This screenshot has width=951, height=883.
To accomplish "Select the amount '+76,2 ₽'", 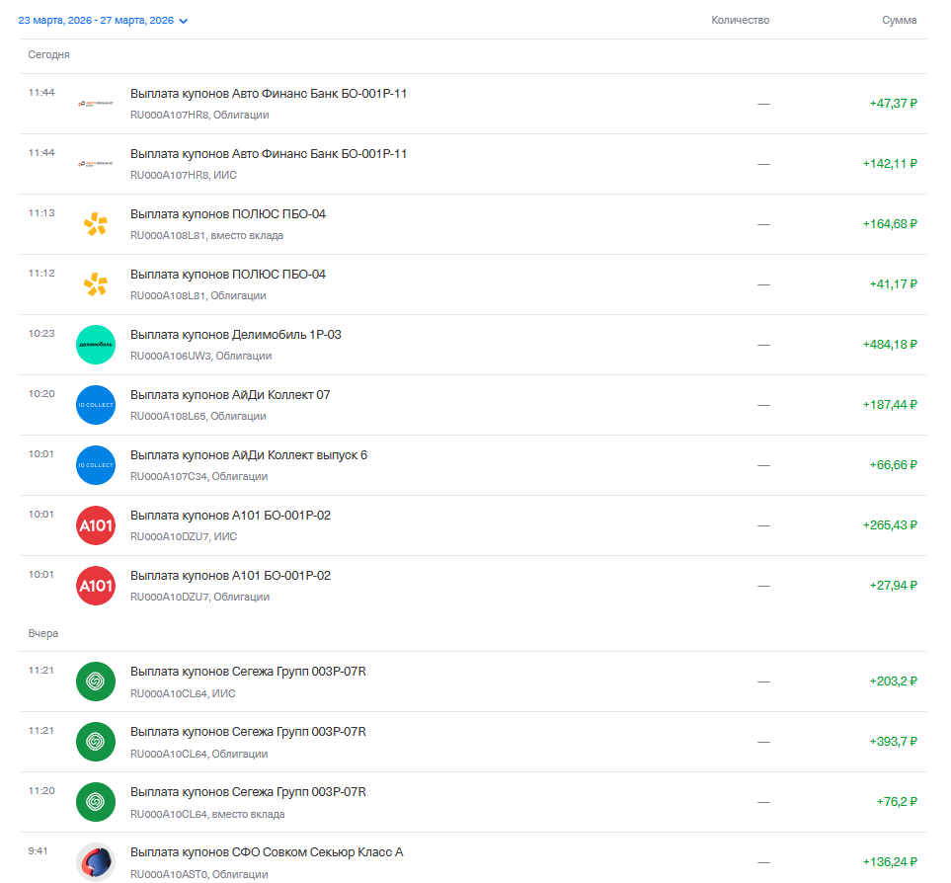I will 897,802.
